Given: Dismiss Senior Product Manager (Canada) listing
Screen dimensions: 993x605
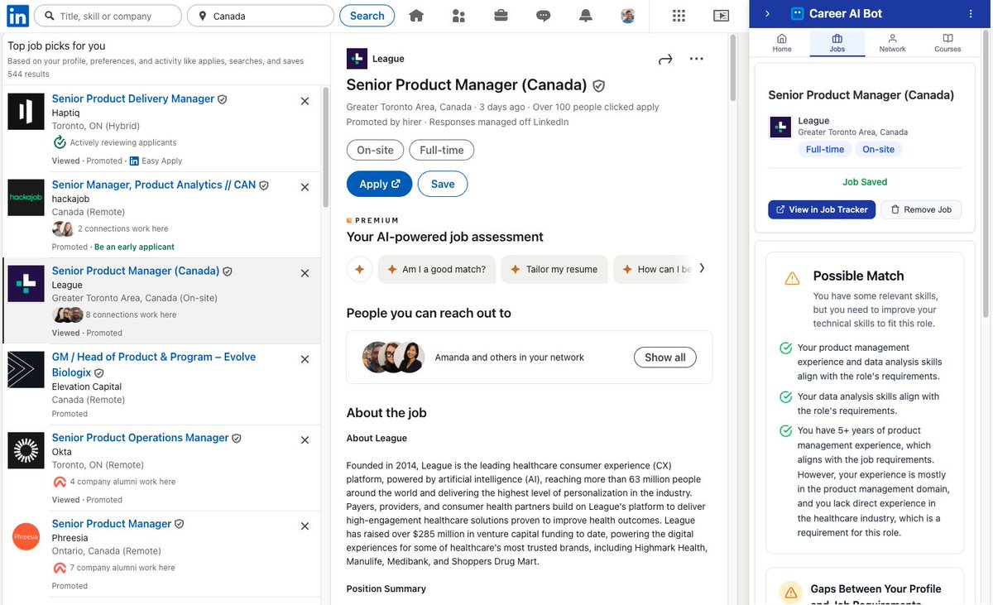Looking at the screenshot, I should click(x=305, y=273).
